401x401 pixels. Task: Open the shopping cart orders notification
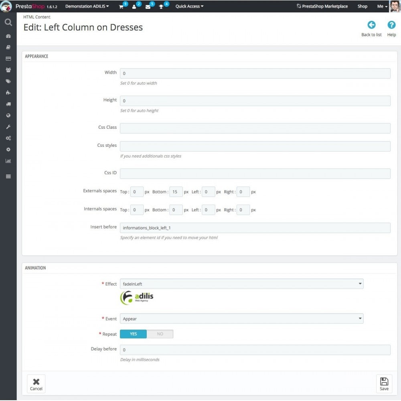121,7
